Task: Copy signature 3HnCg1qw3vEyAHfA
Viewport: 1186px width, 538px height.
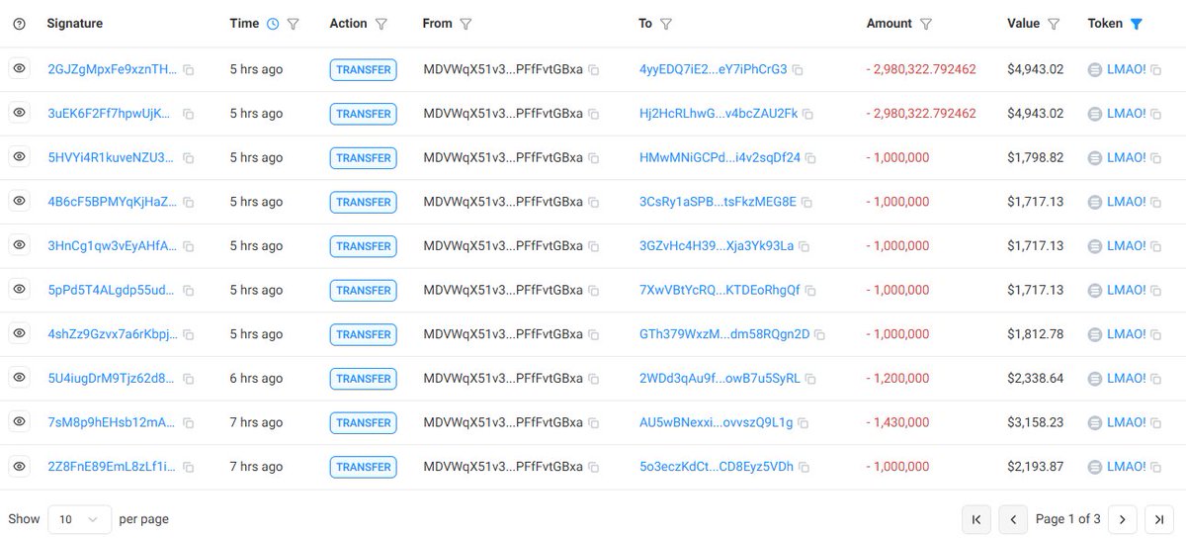Action: point(188,246)
